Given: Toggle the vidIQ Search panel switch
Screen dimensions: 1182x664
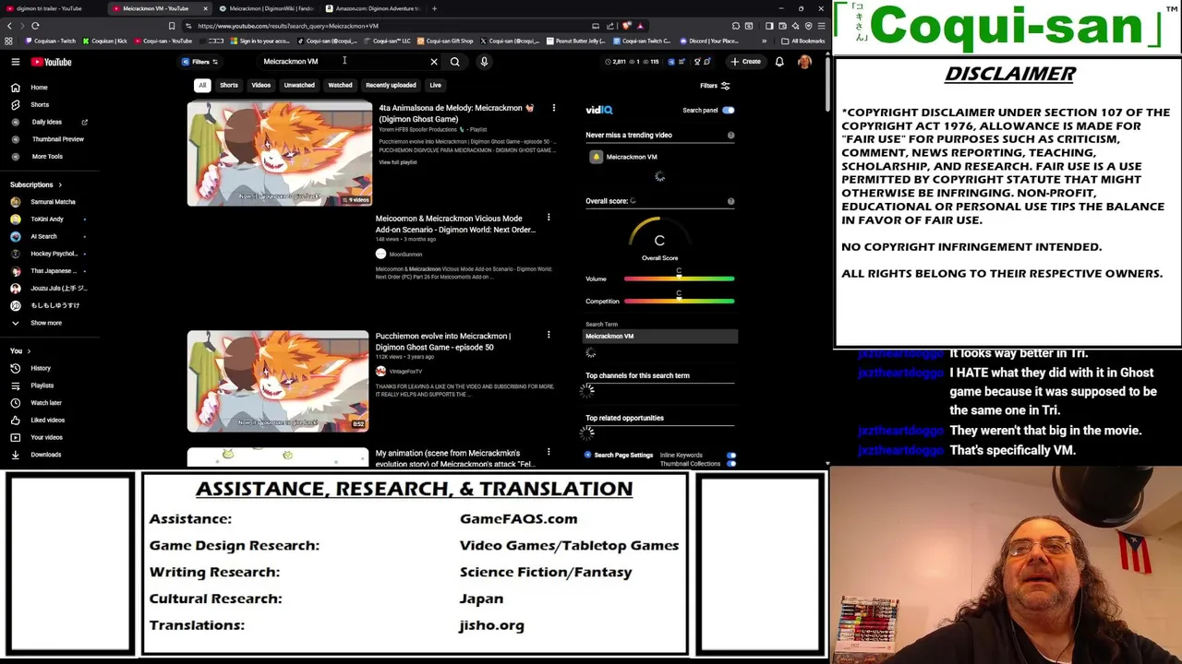Looking at the screenshot, I should coord(728,111).
